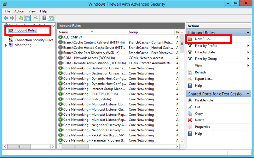Open the File menu
254x158 pixels.
click(7, 11)
